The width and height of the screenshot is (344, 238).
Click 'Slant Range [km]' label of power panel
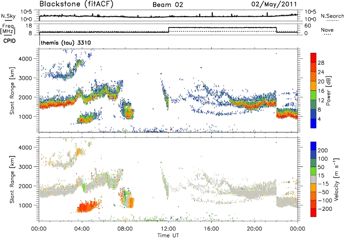click(x=12, y=91)
